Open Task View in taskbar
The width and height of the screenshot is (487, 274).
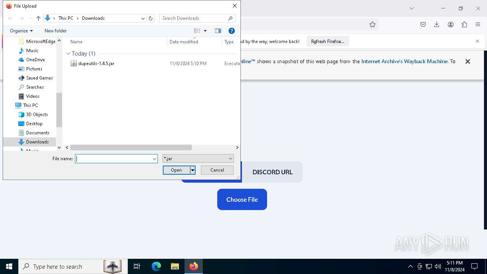click(x=137, y=266)
